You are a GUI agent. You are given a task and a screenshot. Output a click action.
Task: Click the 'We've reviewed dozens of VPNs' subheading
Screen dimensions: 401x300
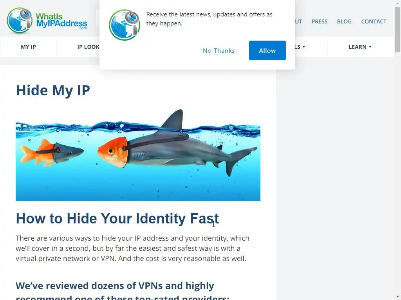click(123, 291)
